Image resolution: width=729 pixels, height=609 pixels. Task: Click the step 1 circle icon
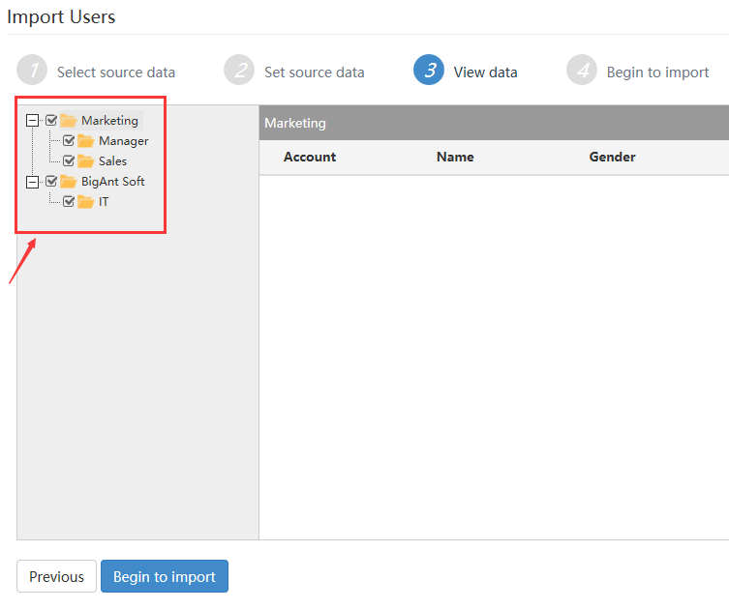point(32,71)
